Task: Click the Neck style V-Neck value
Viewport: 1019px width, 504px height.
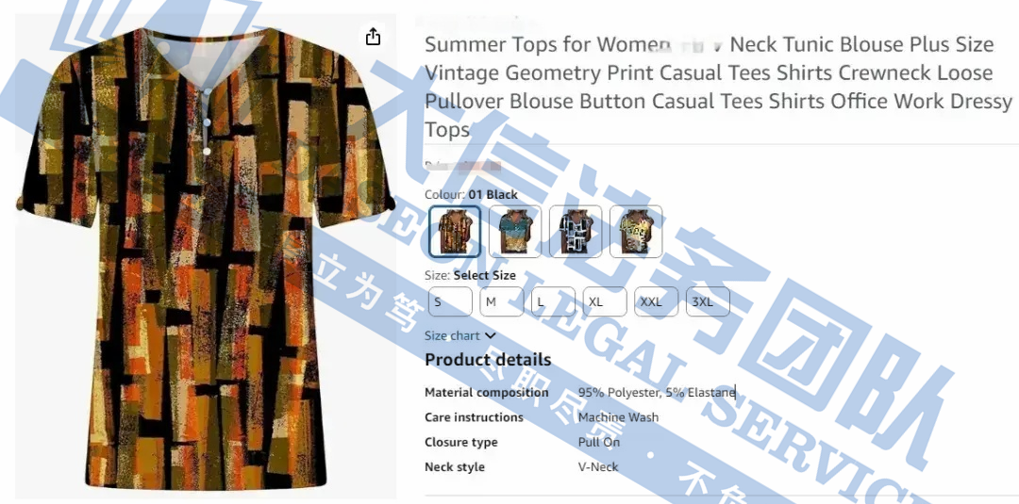Action: [x=598, y=467]
